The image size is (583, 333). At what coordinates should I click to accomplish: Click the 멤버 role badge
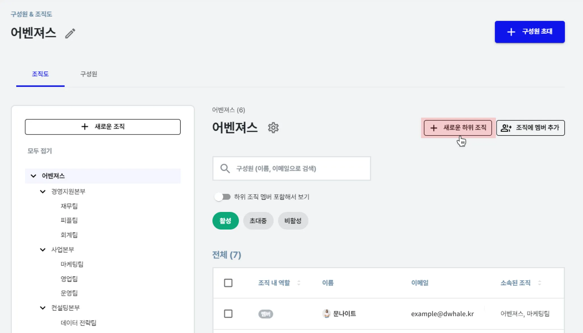[x=265, y=314]
